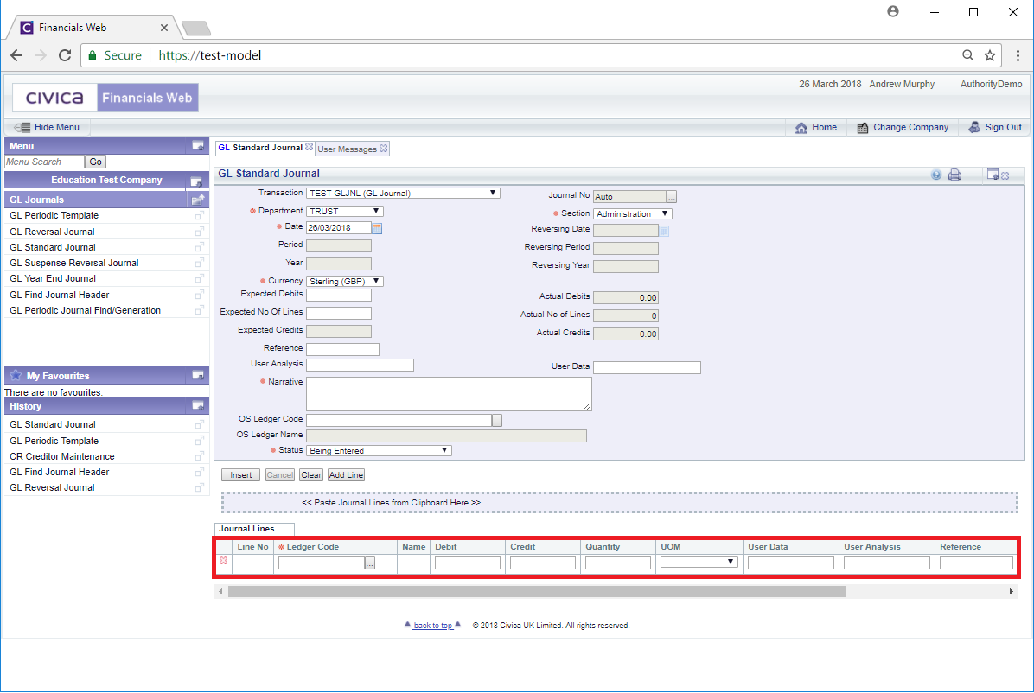Open GL Periodic Journal Find/Generation menu item

point(85,310)
